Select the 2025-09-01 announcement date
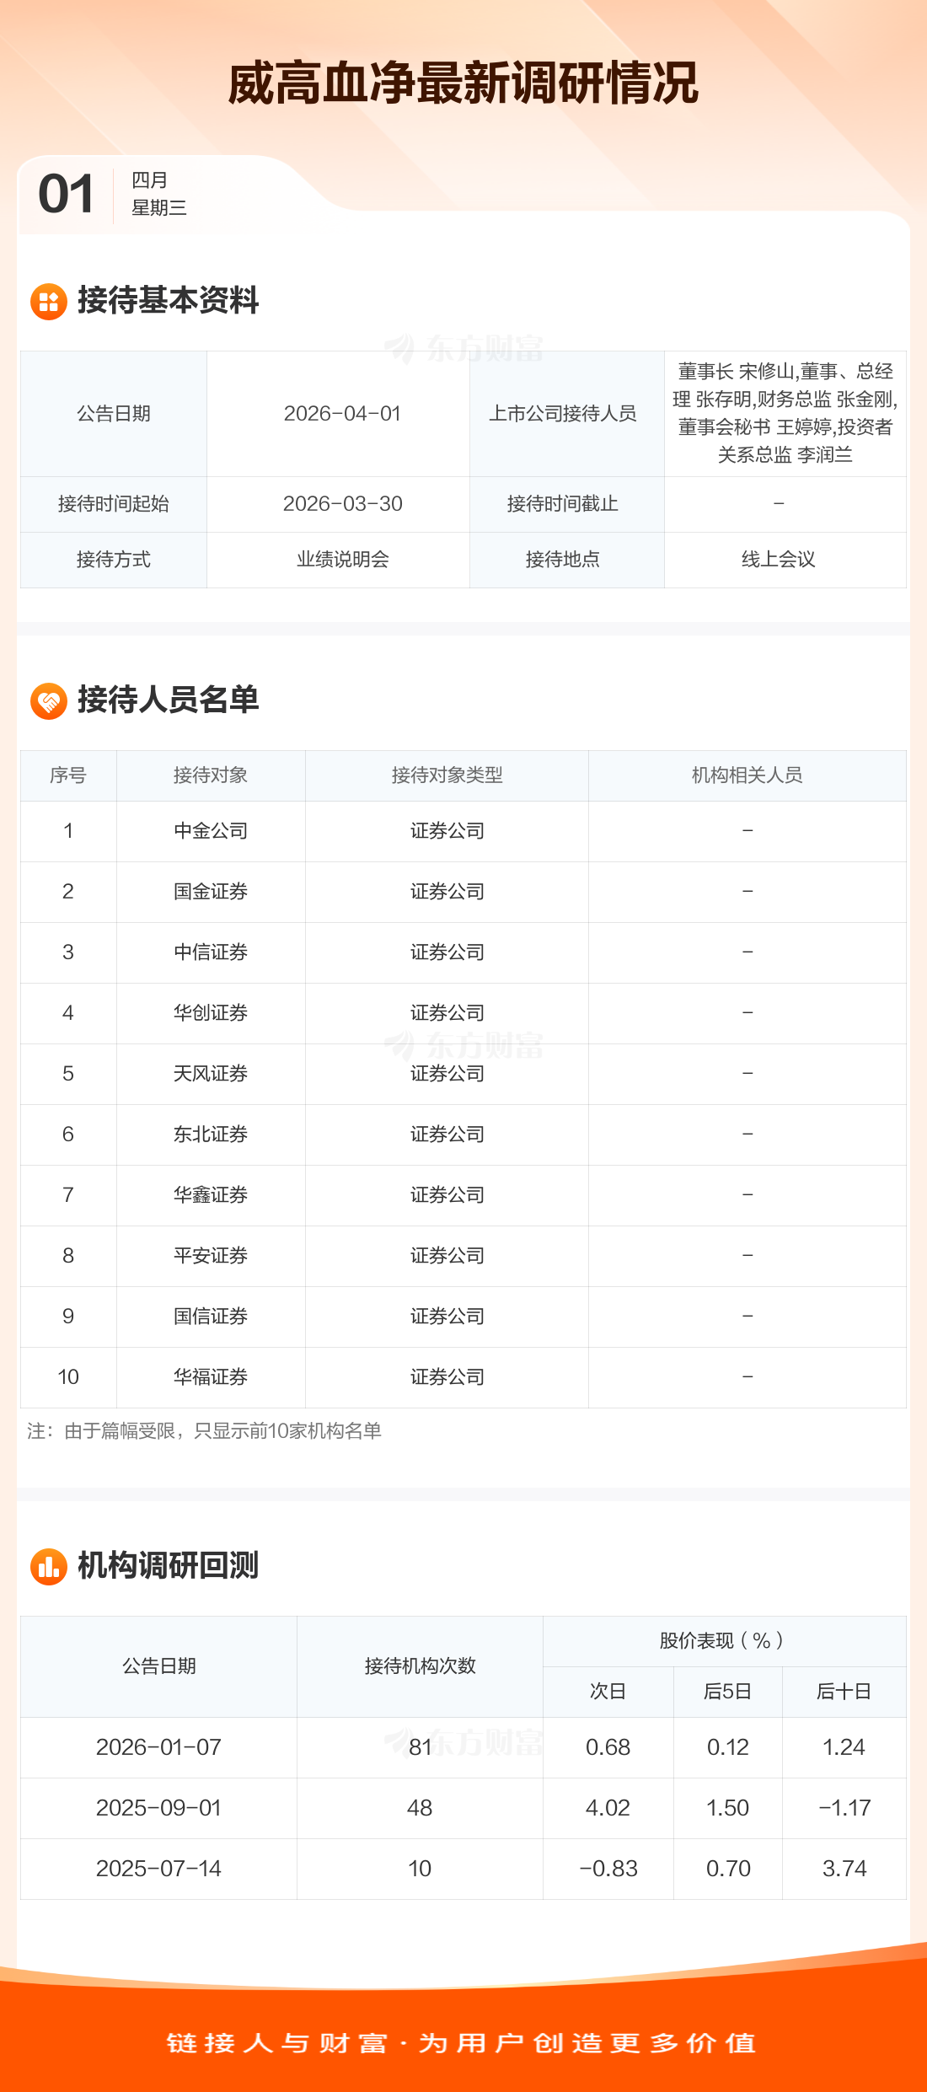 click(158, 1808)
